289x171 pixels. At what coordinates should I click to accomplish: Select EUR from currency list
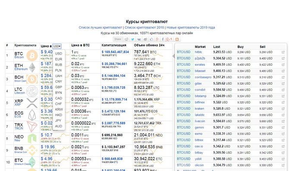59,59
